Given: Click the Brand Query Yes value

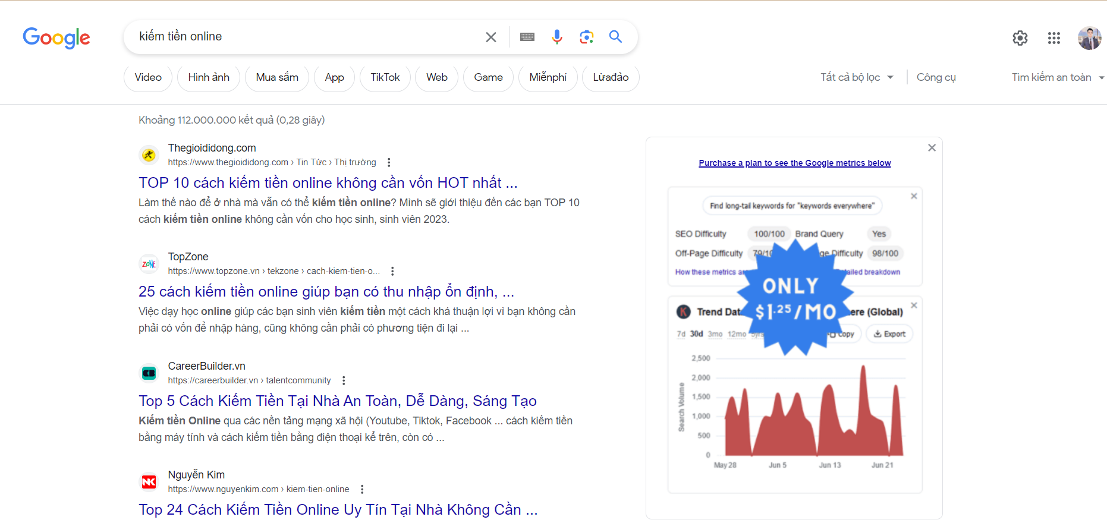Looking at the screenshot, I should pyautogui.click(x=879, y=234).
